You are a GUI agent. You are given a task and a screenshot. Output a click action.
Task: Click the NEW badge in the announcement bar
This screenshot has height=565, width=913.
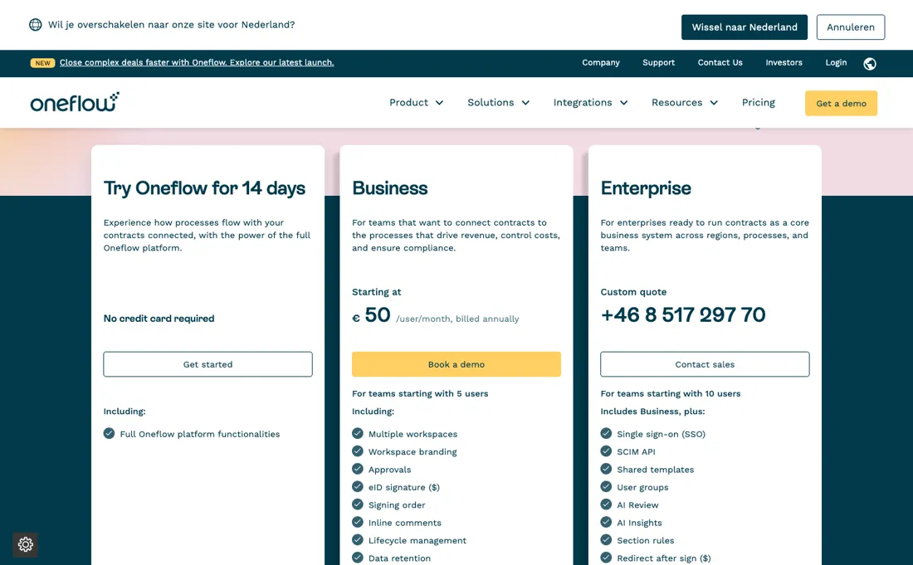[42, 63]
